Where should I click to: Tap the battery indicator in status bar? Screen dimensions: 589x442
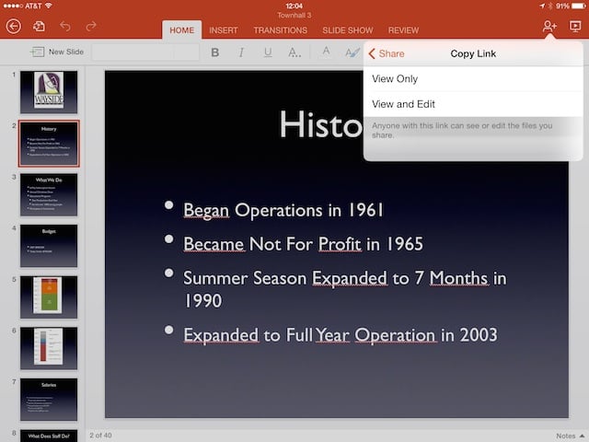[x=578, y=6]
